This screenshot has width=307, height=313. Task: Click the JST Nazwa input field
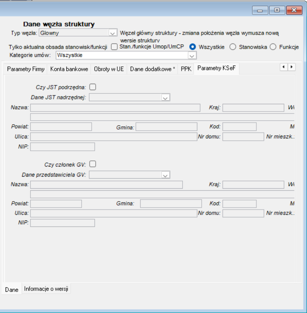coord(115,107)
